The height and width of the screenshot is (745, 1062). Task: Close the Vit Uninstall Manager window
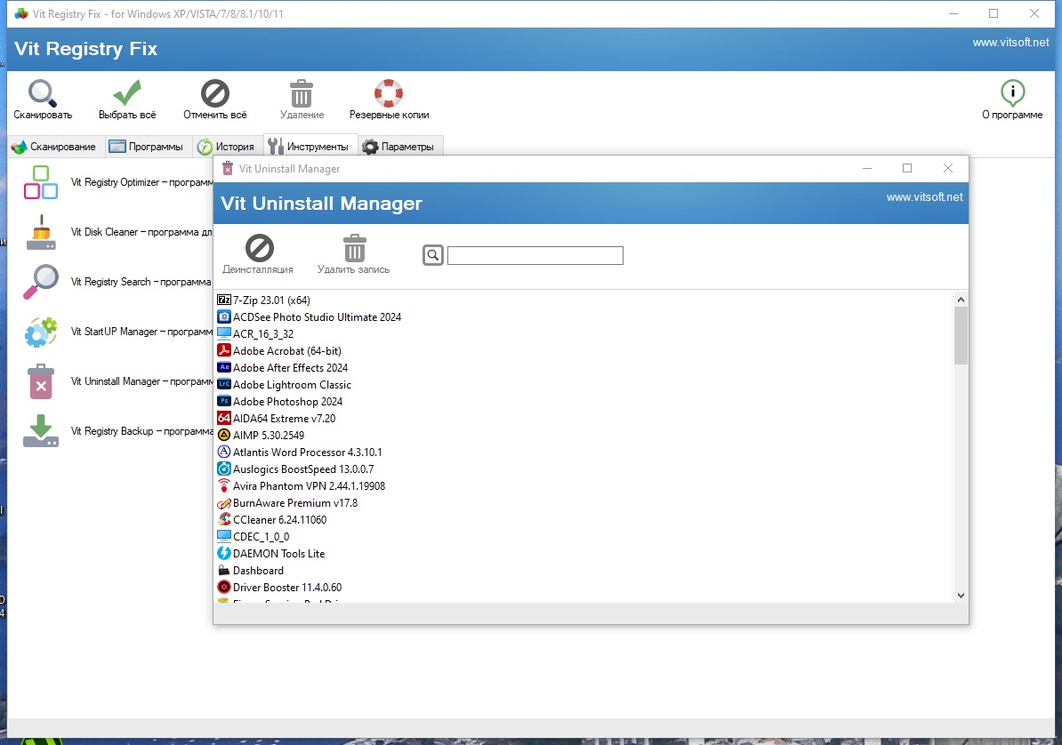pyautogui.click(x=947, y=168)
